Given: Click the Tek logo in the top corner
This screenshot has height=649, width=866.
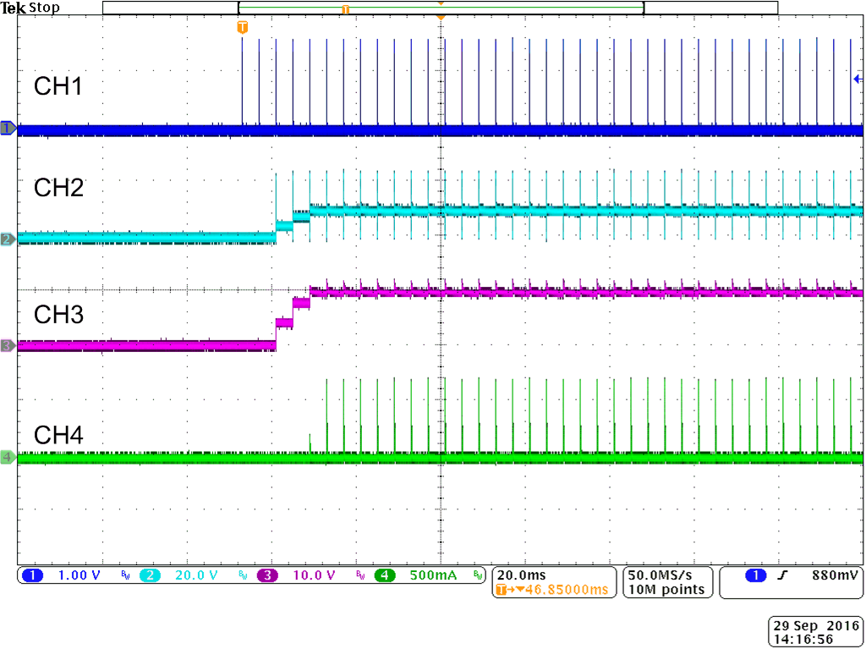Looking at the screenshot, I should (x=14, y=7).
